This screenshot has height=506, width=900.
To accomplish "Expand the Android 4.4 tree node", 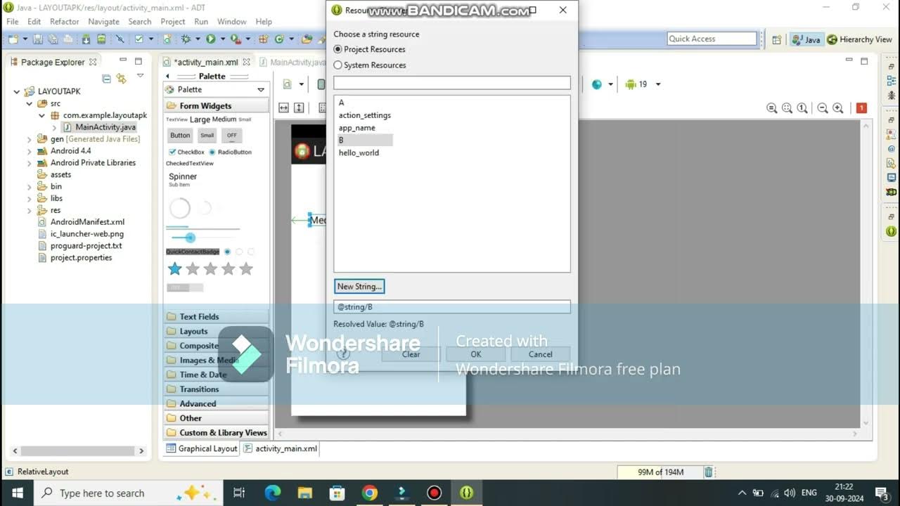I will [x=30, y=150].
